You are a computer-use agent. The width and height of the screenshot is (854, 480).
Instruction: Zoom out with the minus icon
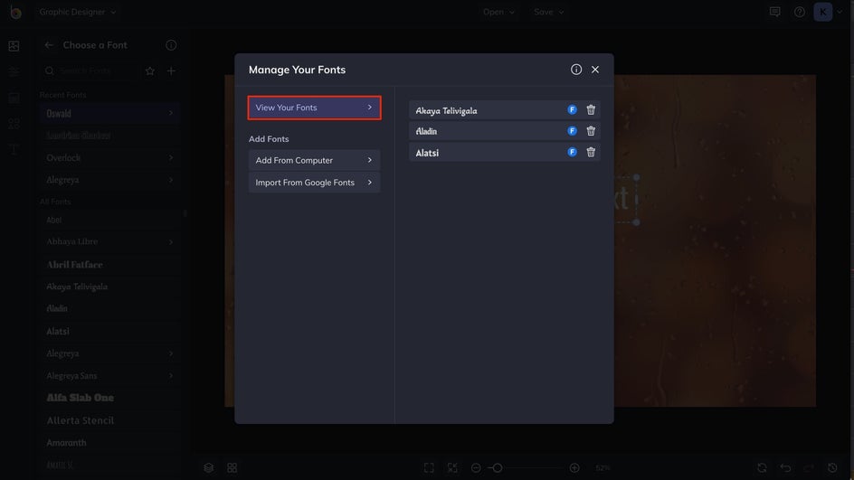[x=476, y=467]
